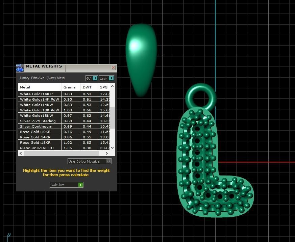Click the METAL WEIGHTS title bar
This screenshot has height=242, width=295.
67,68
